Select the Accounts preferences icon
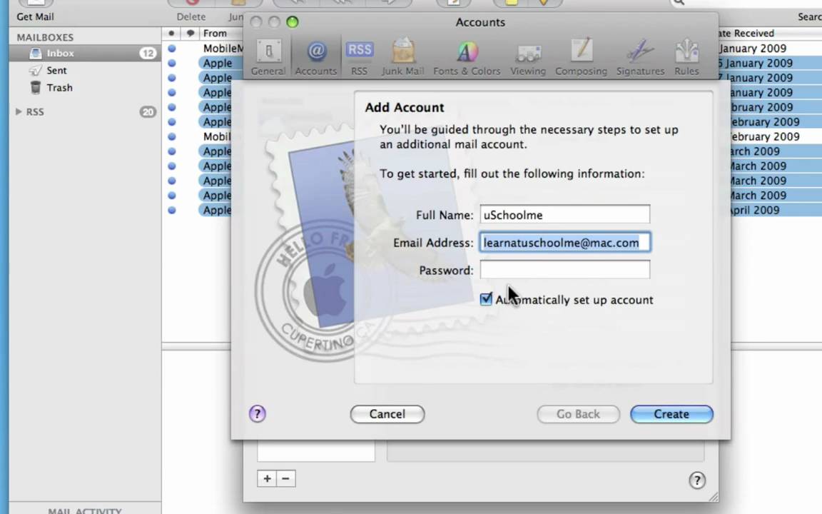The width and height of the screenshot is (822, 514). (315, 58)
